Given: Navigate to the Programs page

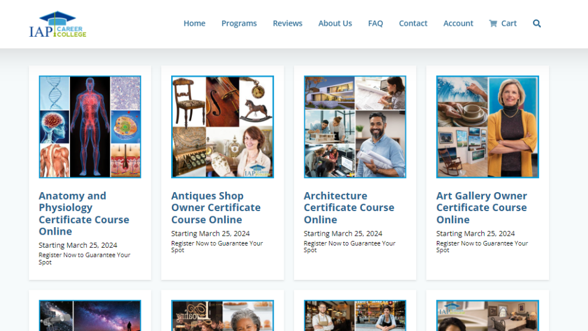Looking at the screenshot, I should [239, 23].
